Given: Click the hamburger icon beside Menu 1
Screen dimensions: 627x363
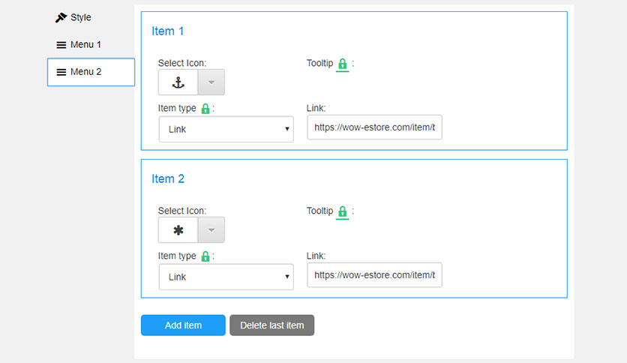Looking at the screenshot, I should coord(61,45).
